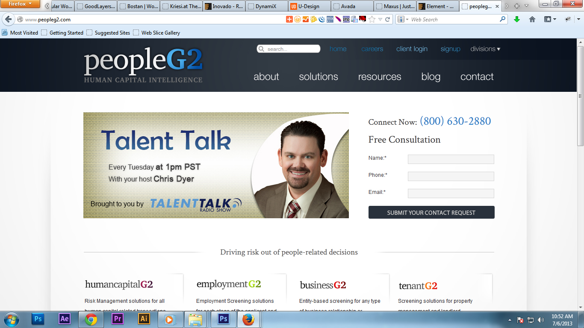Open the 'careers' top link
The image size is (584, 328).
tap(372, 49)
